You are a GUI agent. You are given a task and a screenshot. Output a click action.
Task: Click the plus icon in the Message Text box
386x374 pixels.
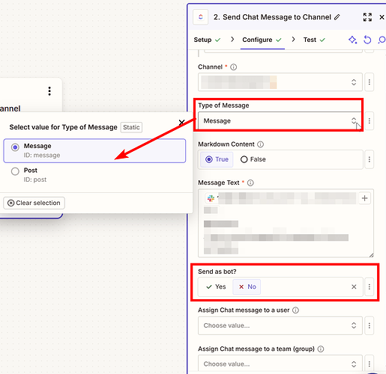click(x=364, y=198)
